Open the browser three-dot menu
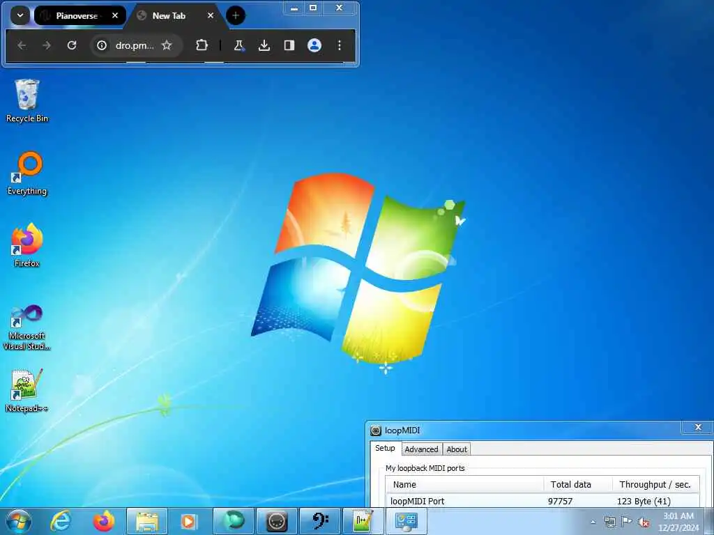 340,45
